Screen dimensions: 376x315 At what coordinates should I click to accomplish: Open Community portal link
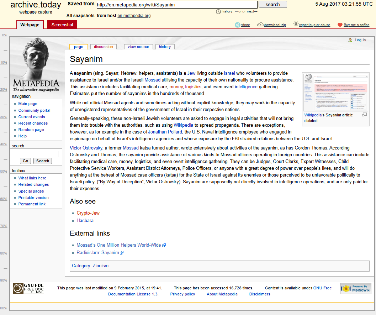coord(34,110)
